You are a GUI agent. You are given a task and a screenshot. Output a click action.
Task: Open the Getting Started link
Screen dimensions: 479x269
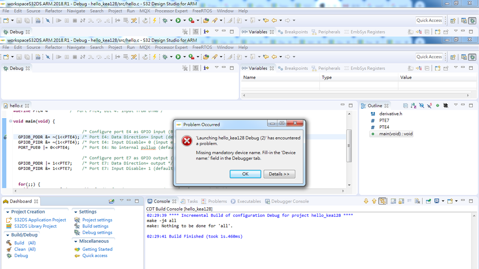(x=97, y=249)
